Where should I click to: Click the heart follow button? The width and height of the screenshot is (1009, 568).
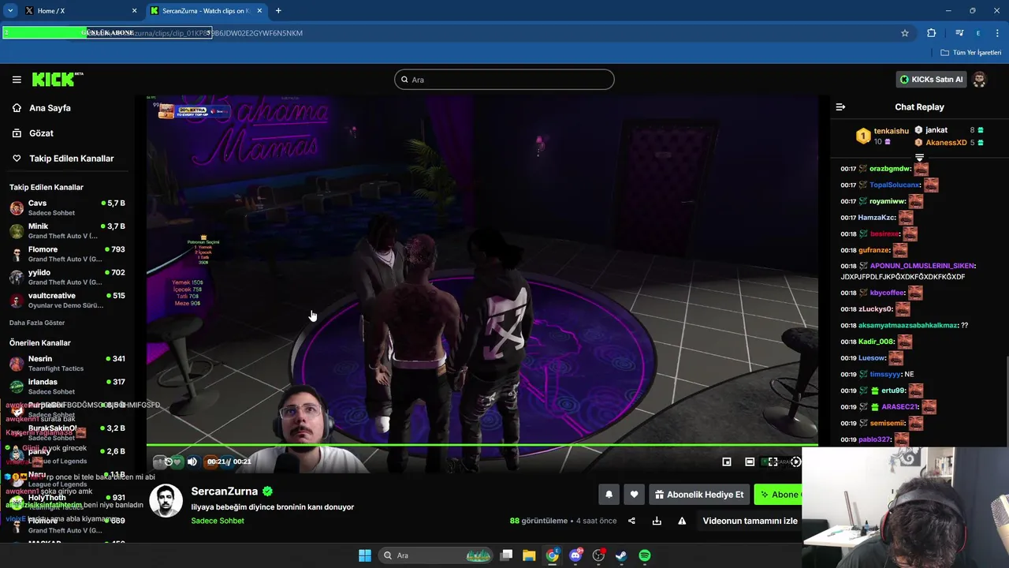point(634,495)
